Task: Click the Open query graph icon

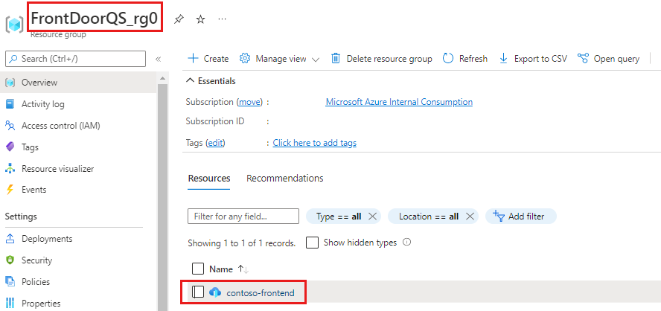Action: coord(583,59)
